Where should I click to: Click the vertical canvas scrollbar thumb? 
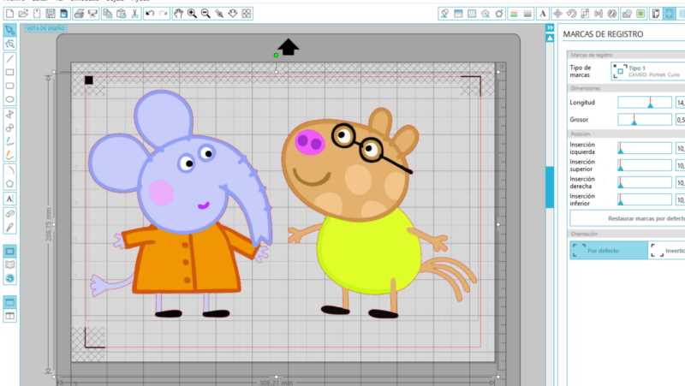click(x=550, y=187)
